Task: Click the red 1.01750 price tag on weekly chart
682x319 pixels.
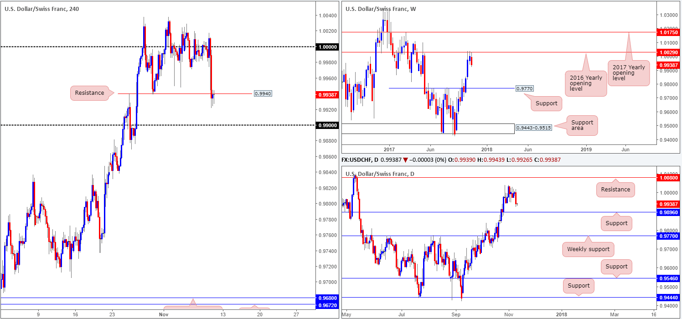Action: (x=667, y=32)
